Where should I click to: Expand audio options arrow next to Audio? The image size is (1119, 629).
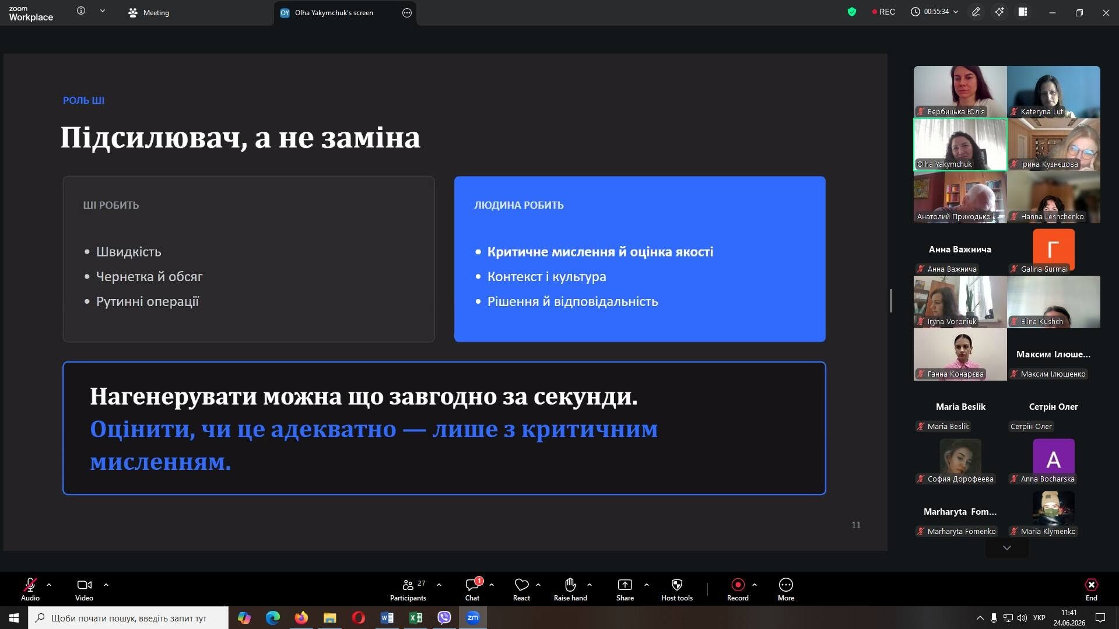[x=49, y=585]
